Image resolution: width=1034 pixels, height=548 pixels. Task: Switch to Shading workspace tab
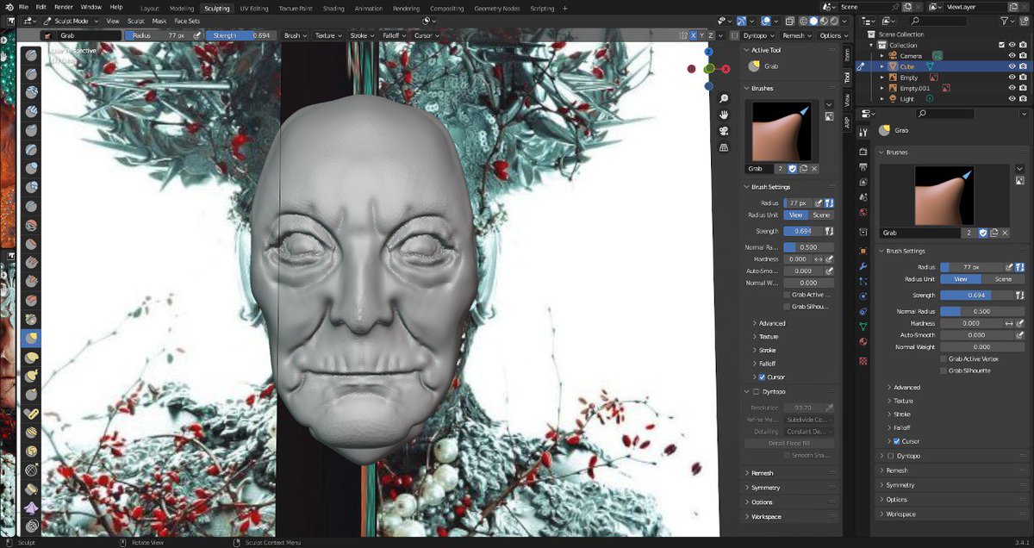(333, 8)
